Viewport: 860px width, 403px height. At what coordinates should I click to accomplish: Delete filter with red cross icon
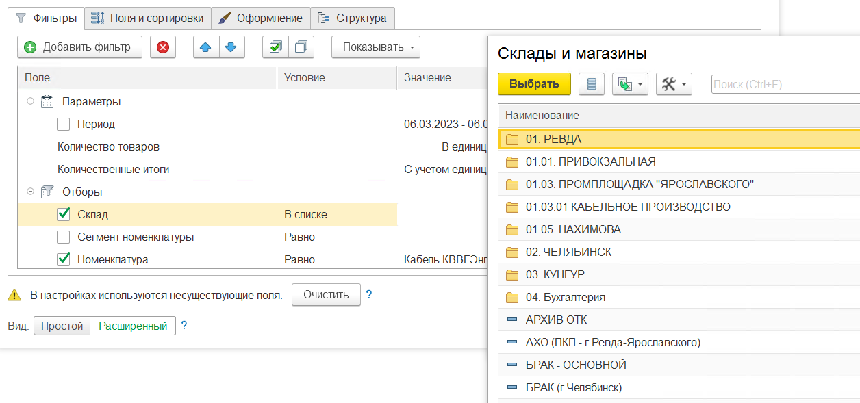click(x=163, y=47)
